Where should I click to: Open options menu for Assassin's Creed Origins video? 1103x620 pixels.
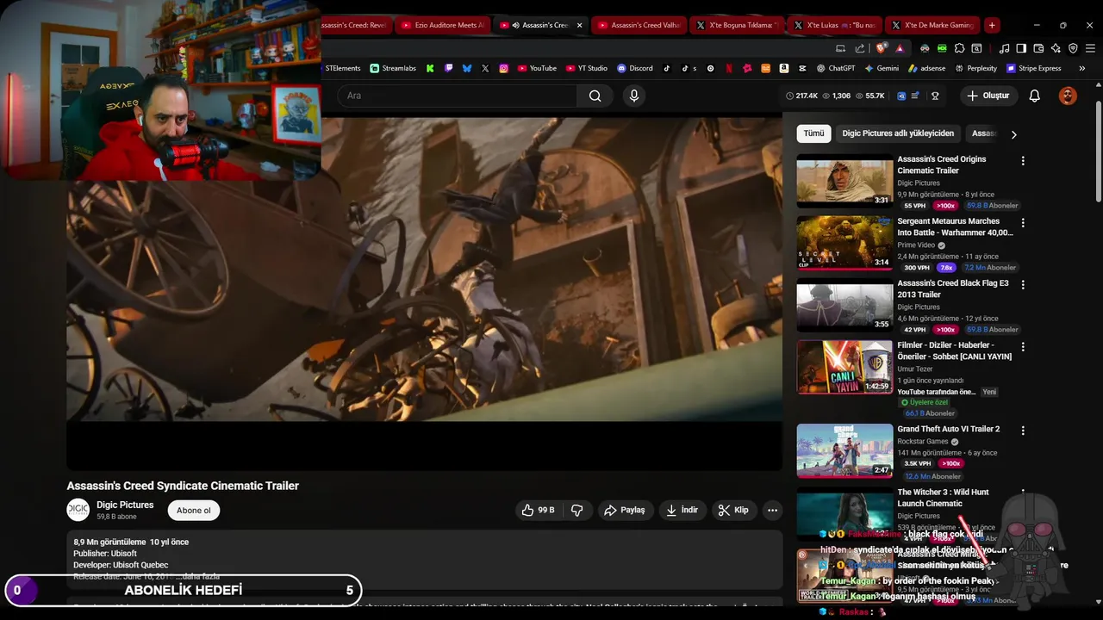tap(1023, 161)
